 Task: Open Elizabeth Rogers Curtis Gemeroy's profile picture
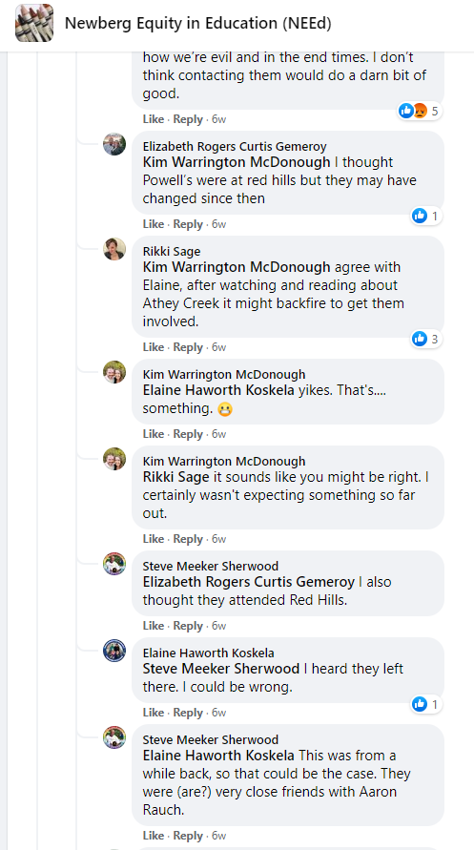114,144
